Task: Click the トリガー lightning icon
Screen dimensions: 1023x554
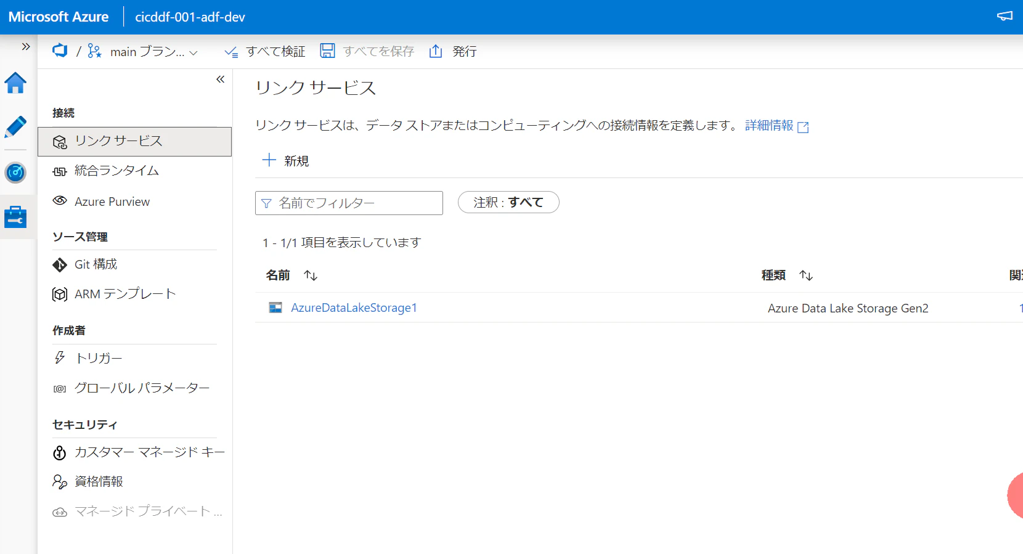Action: [60, 358]
